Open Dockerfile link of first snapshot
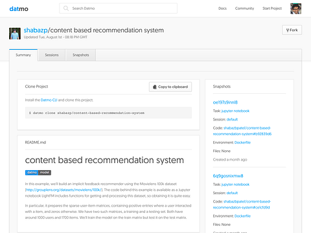The image size is (311, 233). point(242,142)
